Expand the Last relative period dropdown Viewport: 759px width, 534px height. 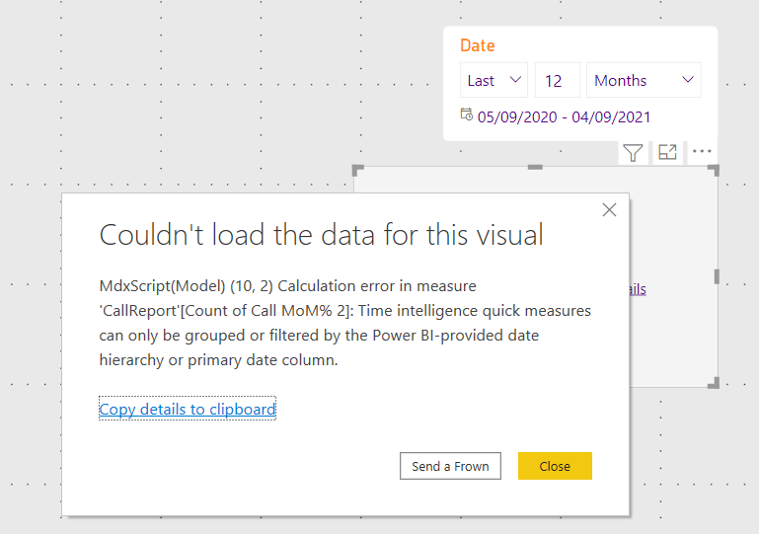pyautogui.click(x=493, y=80)
